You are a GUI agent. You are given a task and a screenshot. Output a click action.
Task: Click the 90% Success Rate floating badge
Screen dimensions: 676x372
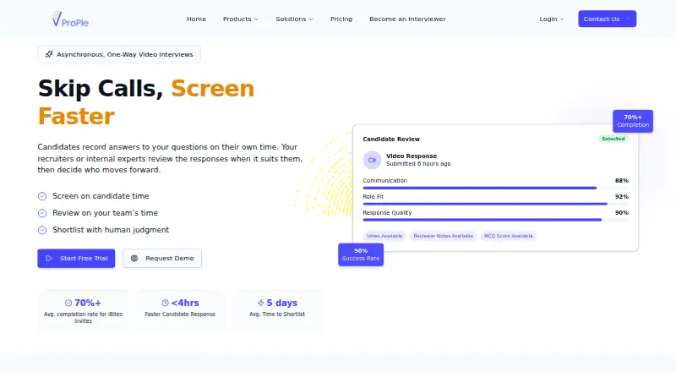361,254
